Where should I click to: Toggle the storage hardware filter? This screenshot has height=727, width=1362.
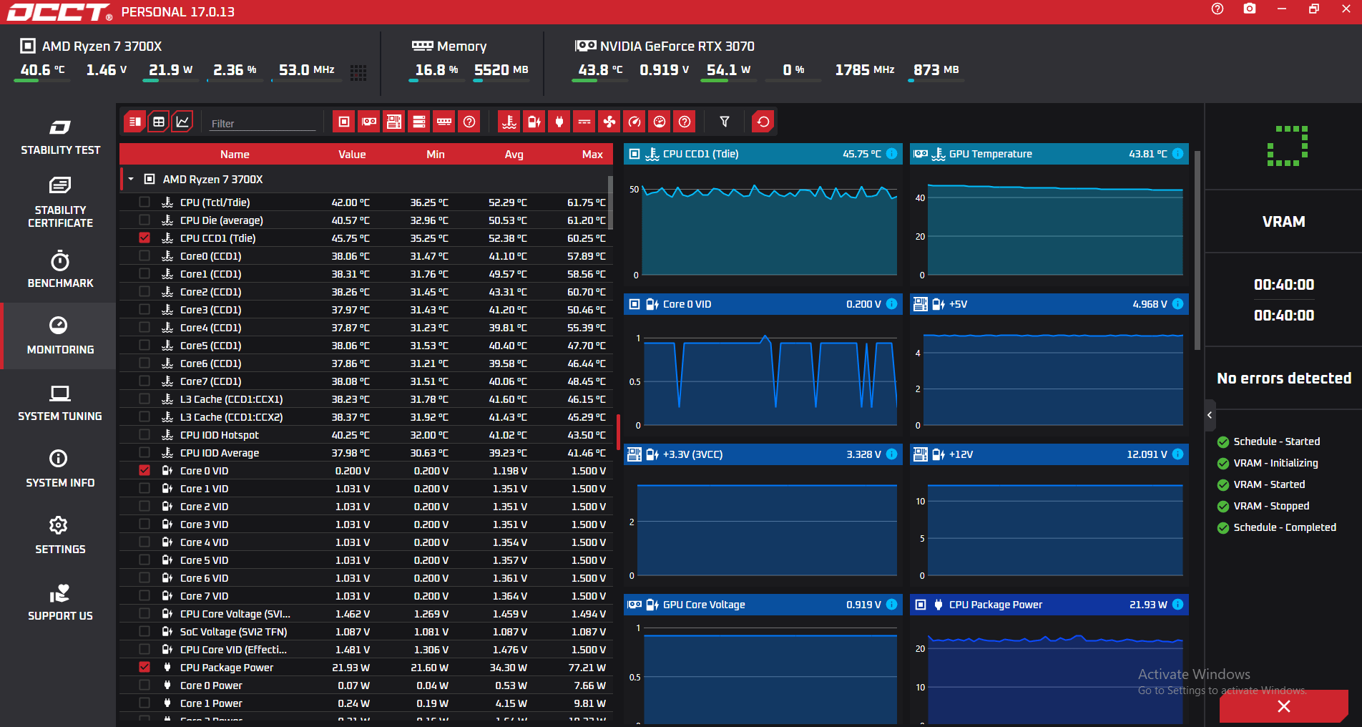click(419, 122)
